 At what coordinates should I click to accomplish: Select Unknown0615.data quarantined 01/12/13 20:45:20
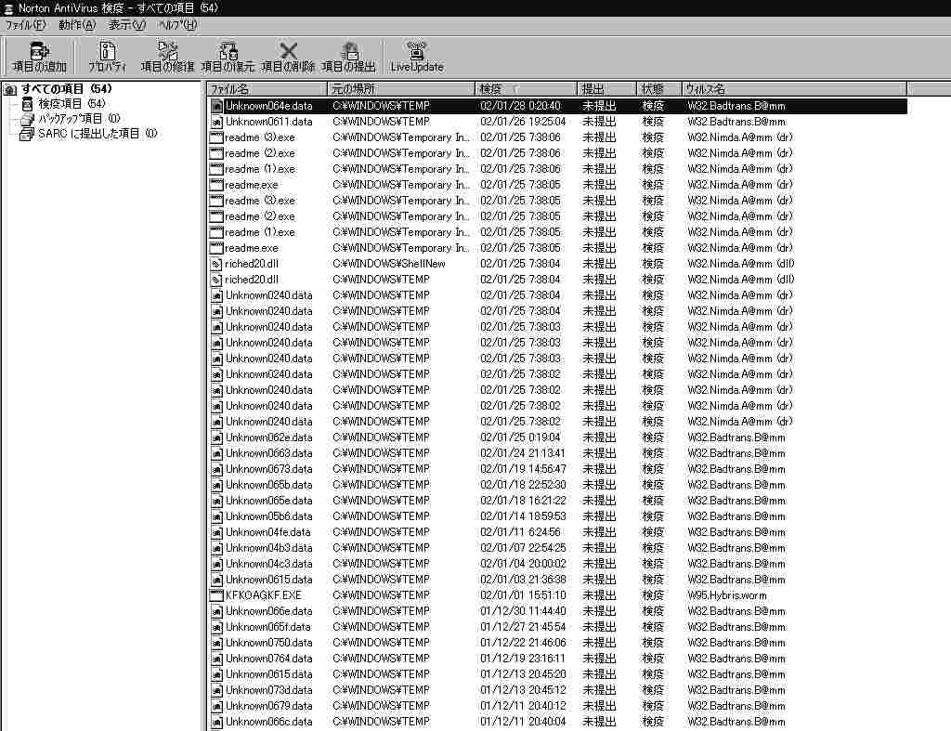click(268, 674)
